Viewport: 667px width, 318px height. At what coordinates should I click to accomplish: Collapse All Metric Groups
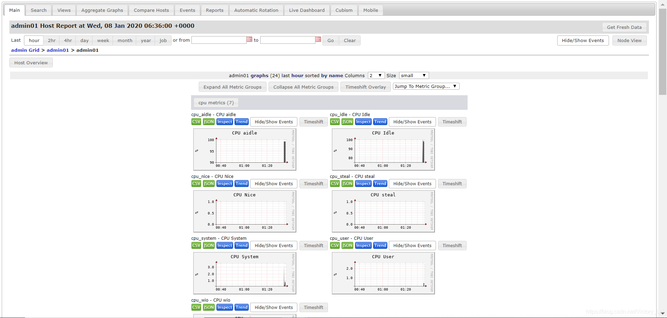click(x=303, y=87)
